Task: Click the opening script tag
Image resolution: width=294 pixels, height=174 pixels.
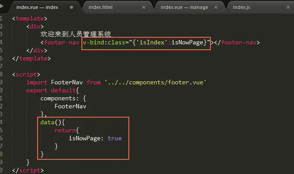Action: (x=26, y=75)
